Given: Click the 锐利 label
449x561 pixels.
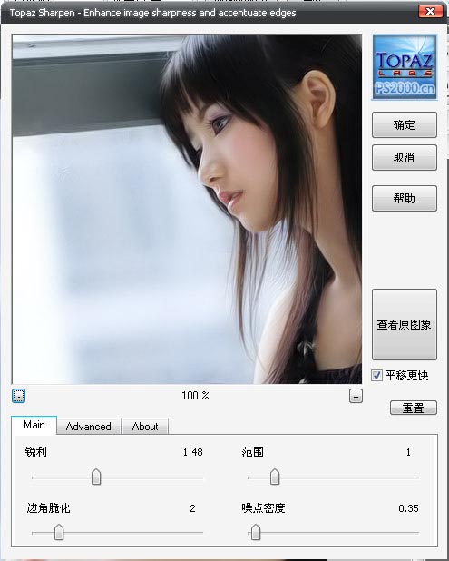Looking at the screenshot, I should (35, 452).
